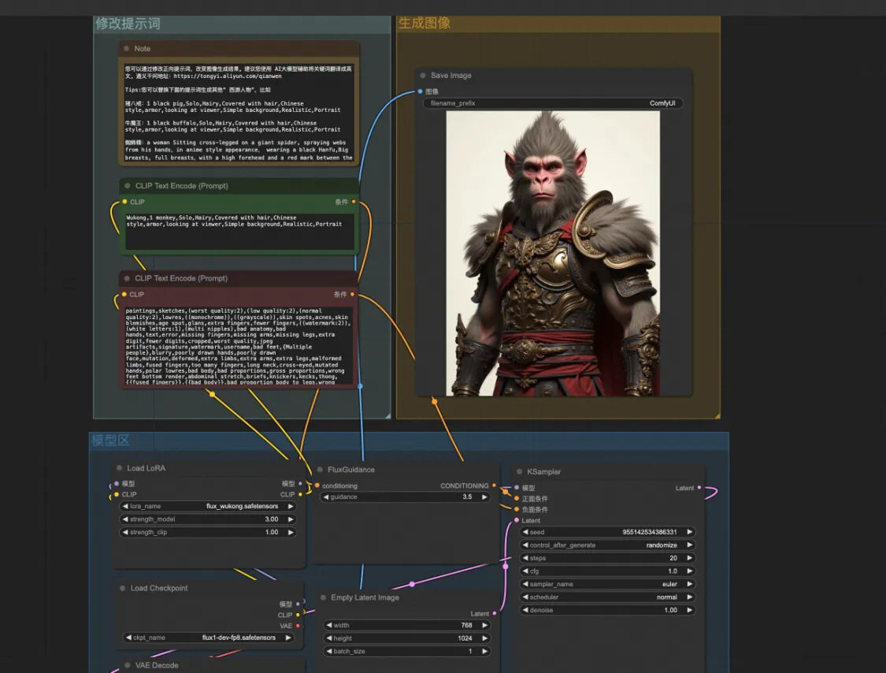Increase width value with right arrow
Image resolution: width=886 pixels, height=673 pixels.
click(x=485, y=625)
